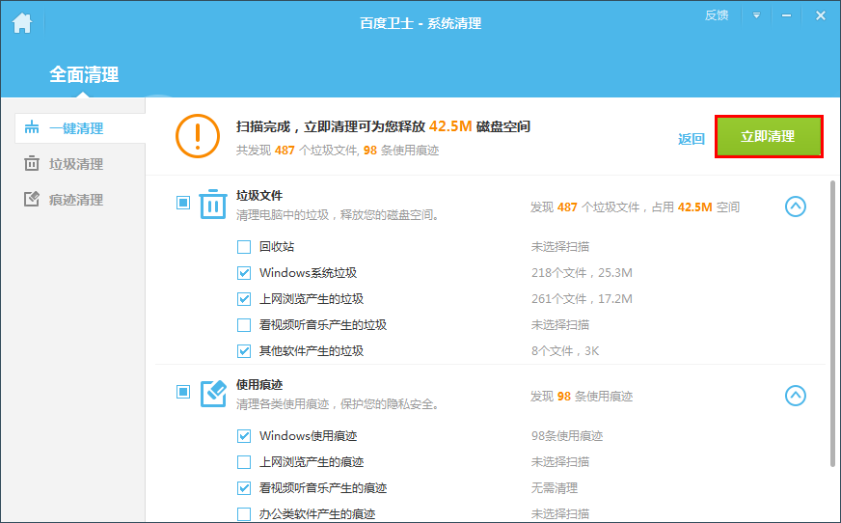Click the 98条使用痕迹 result text
This screenshot has height=523, width=841.
567,436
